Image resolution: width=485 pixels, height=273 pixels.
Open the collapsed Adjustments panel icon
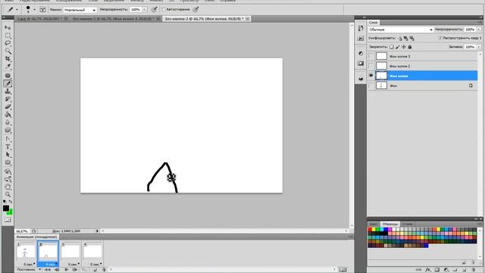(361, 53)
